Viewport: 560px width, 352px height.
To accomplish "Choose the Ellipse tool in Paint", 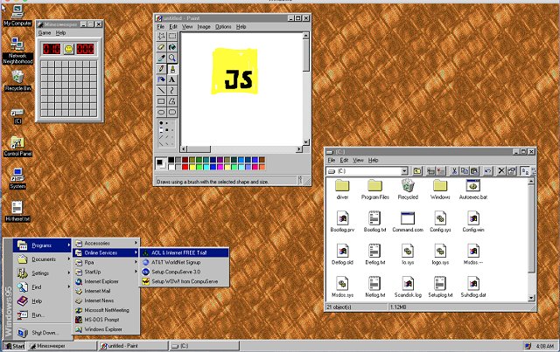I will 161,113.
